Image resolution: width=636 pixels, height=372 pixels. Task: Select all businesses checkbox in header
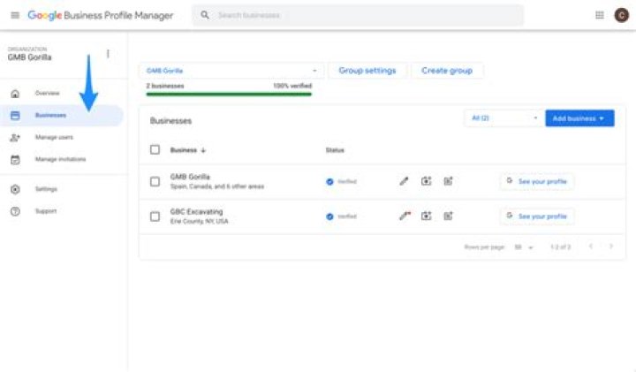(155, 149)
